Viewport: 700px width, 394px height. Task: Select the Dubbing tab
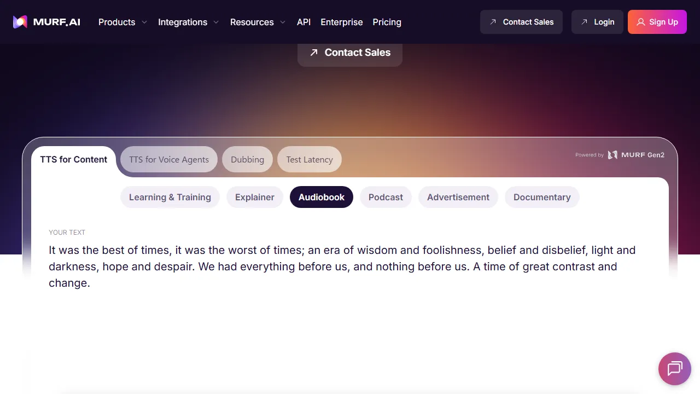point(247,159)
